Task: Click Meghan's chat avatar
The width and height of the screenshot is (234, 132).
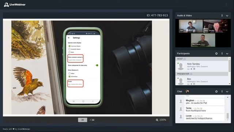Action: coord(181,101)
